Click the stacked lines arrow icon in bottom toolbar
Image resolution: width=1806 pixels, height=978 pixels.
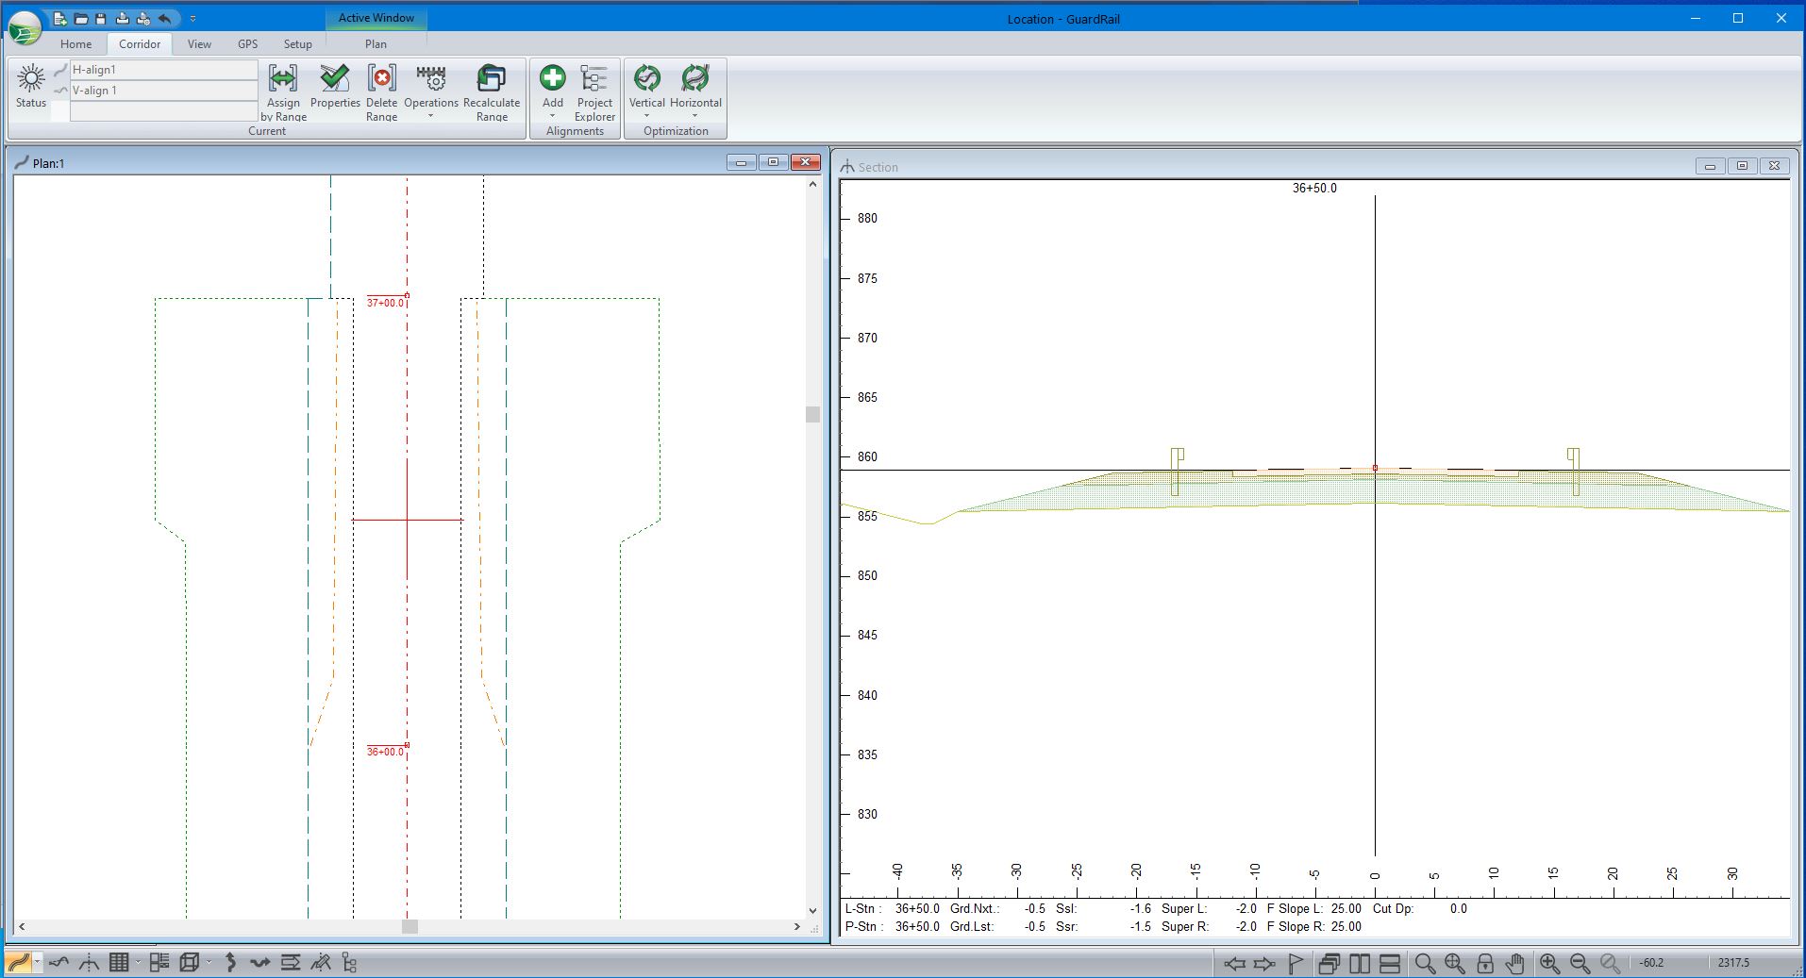(291, 963)
